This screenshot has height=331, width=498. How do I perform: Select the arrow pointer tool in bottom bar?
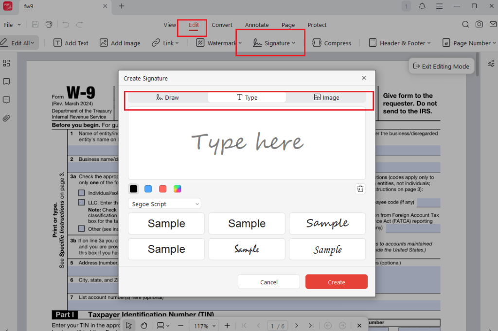128,326
